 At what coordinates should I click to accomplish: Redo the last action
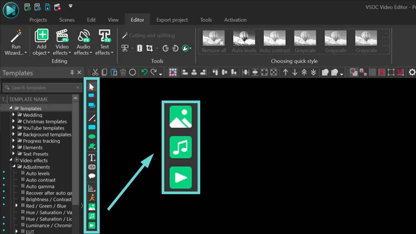click(153, 72)
